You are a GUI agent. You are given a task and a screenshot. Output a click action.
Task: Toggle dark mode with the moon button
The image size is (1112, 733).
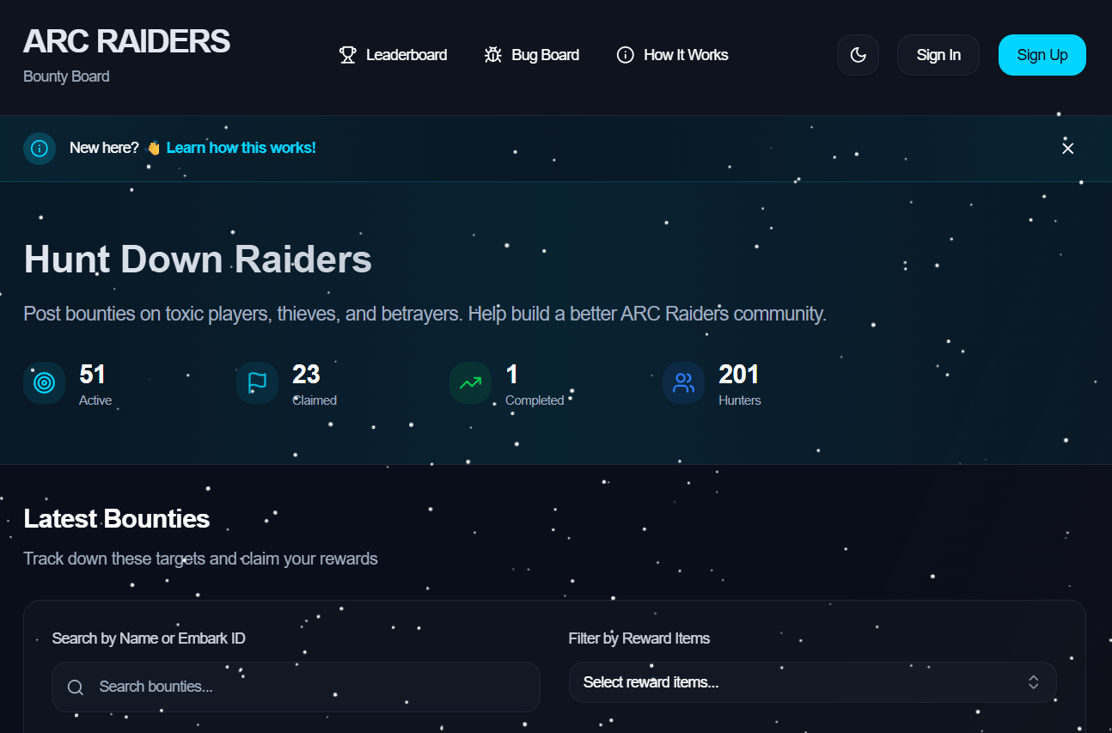[858, 55]
